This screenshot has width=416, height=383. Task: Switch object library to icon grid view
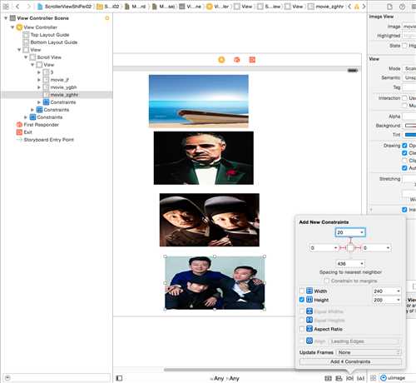(x=373, y=378)
